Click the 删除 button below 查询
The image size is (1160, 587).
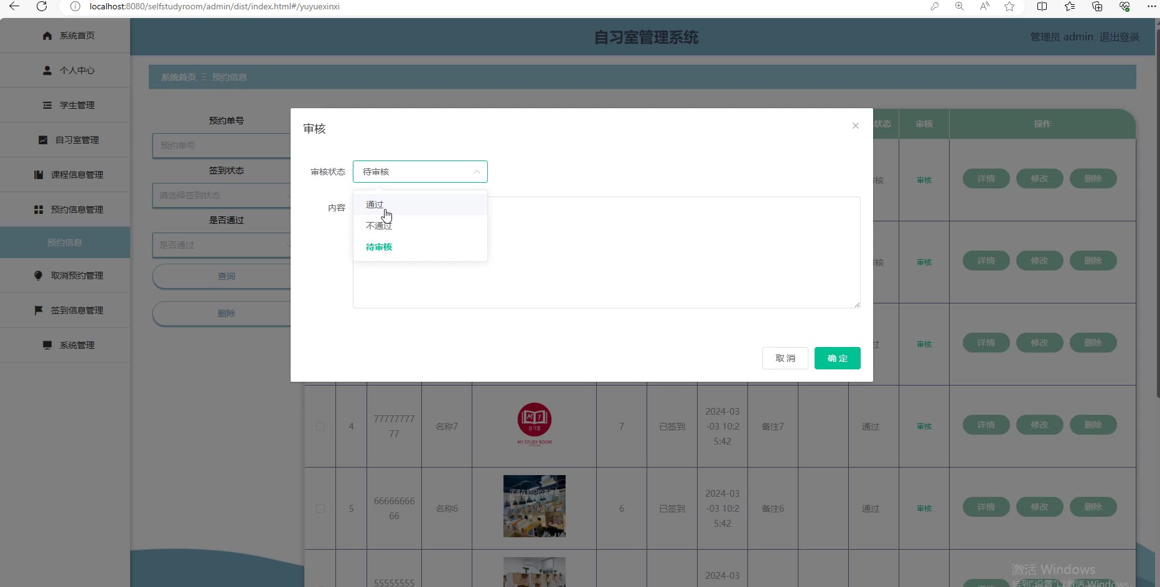pyautogui.click(x=222, y=313)
